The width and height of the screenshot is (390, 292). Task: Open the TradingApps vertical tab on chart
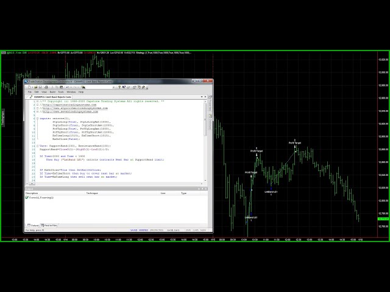tap(2, 117)
